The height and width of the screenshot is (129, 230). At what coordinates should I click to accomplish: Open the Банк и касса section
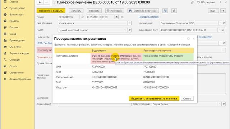click(x=17, y=15)
